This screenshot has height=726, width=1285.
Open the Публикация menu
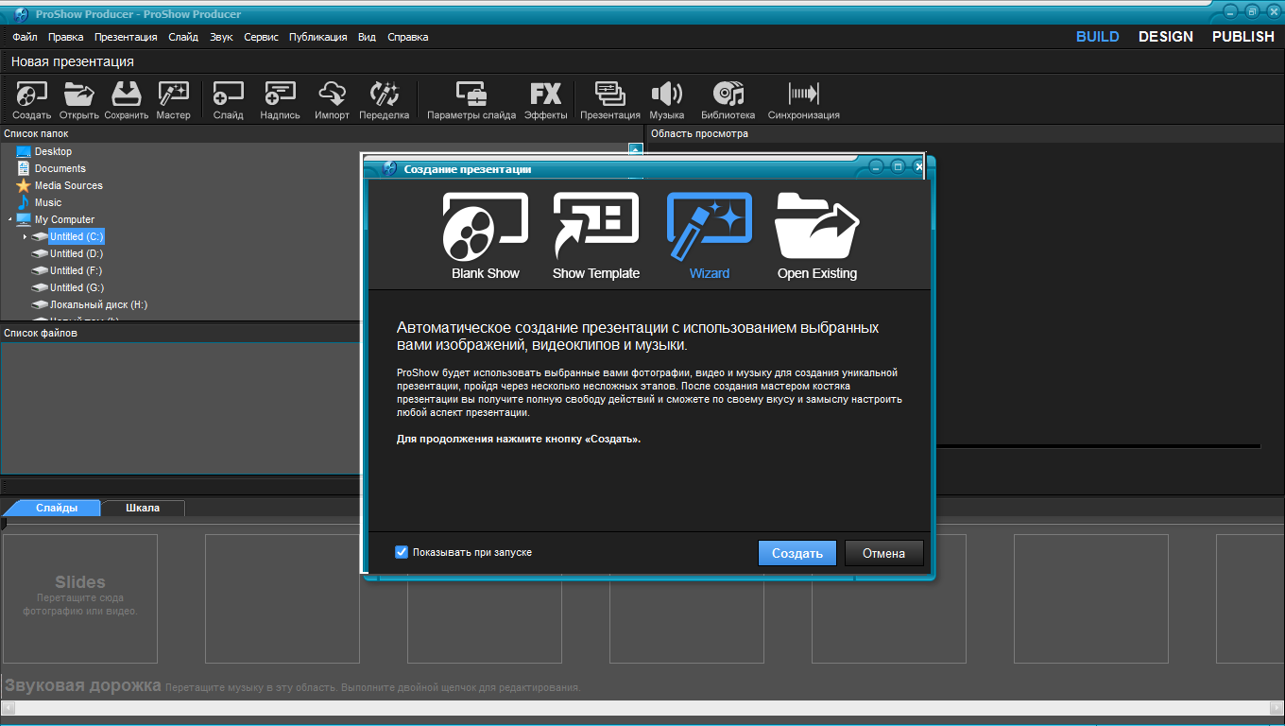coord(317,37)
